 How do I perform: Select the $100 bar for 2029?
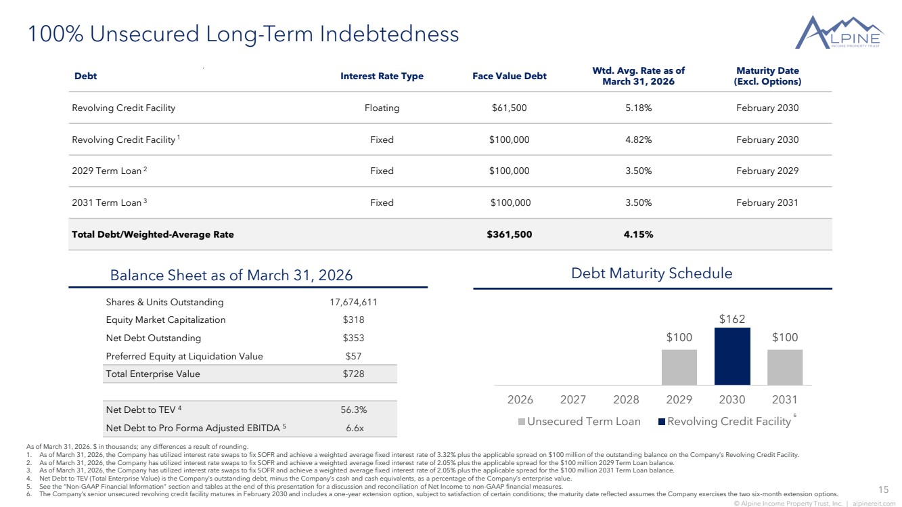tap(679, 368)
